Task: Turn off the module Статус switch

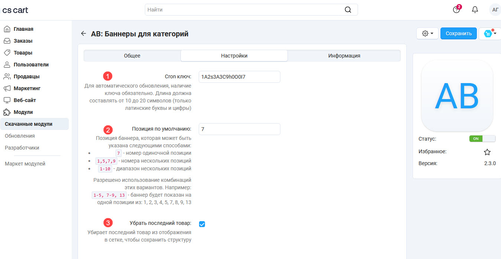Action: click(x=483, y=138)
